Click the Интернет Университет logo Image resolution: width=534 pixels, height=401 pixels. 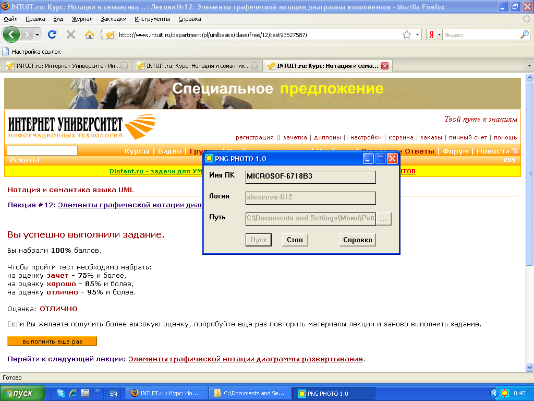coord(82,127)
